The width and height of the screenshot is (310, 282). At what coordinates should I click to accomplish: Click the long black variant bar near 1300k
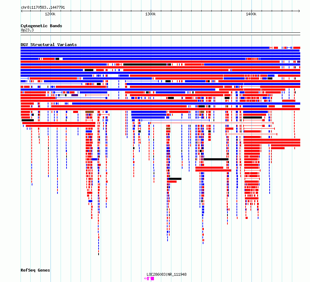tap(145, 64)
